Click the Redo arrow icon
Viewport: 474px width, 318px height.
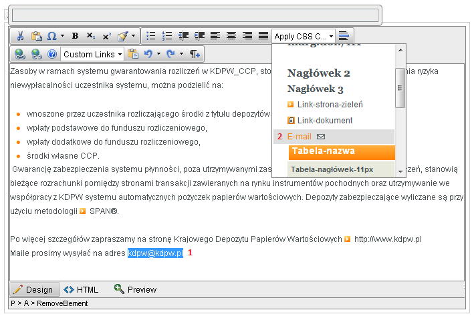point(170,54)
